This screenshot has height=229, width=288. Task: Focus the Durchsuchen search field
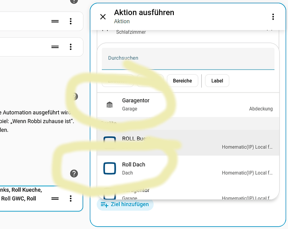[188, 58]
